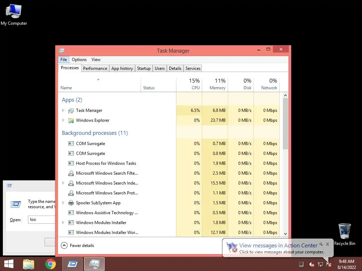Click Windows Modules Installer Worker icon
Viewport: 362px width, 271px height.
(x=71, y=233)
